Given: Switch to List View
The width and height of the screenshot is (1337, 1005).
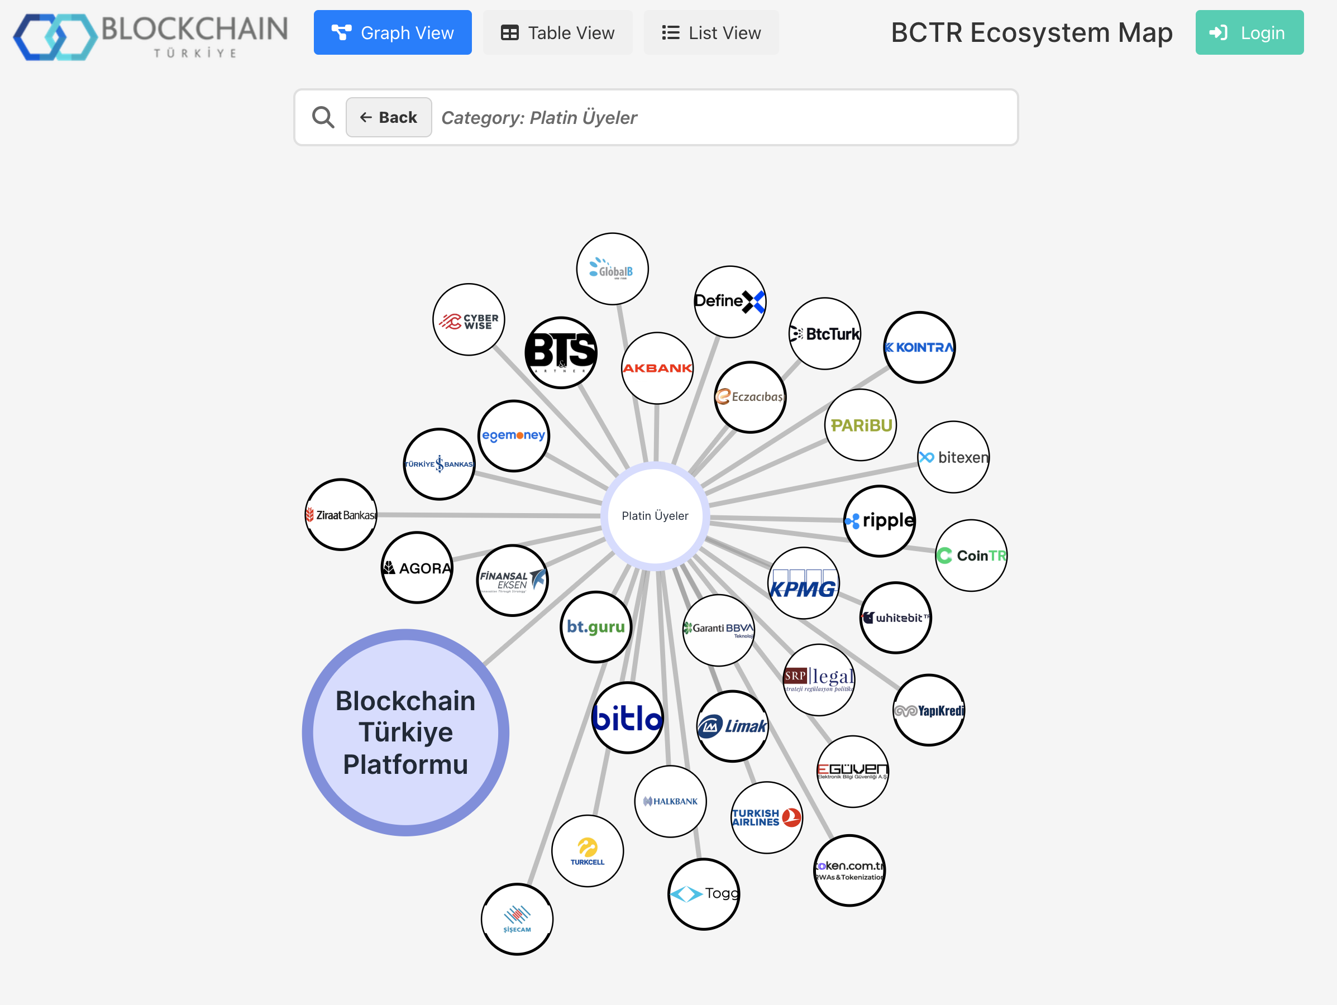Looking at the screenshot, I should click(711, 32).
